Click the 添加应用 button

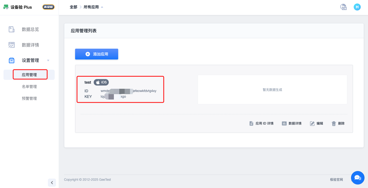click(97, 54)
